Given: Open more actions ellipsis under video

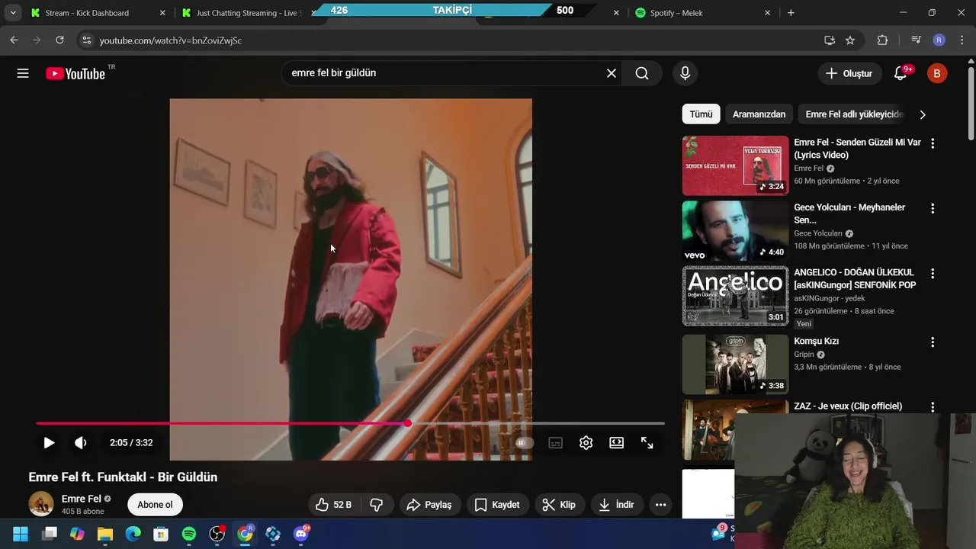Looking at the screenshot, I should click(660, 505).
